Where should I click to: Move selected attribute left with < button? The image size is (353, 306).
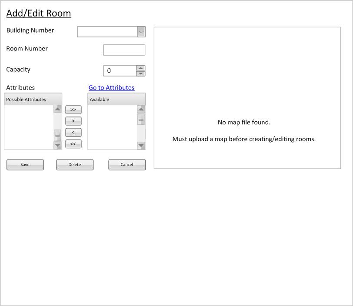pos(73,133)
